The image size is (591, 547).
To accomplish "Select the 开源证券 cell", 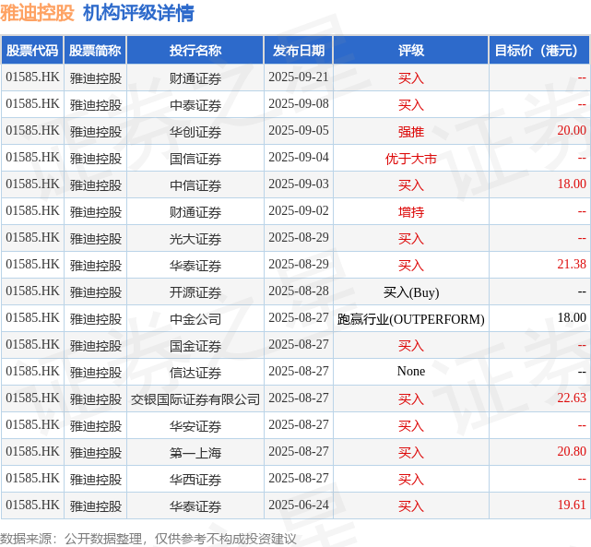I will (195, 291).
